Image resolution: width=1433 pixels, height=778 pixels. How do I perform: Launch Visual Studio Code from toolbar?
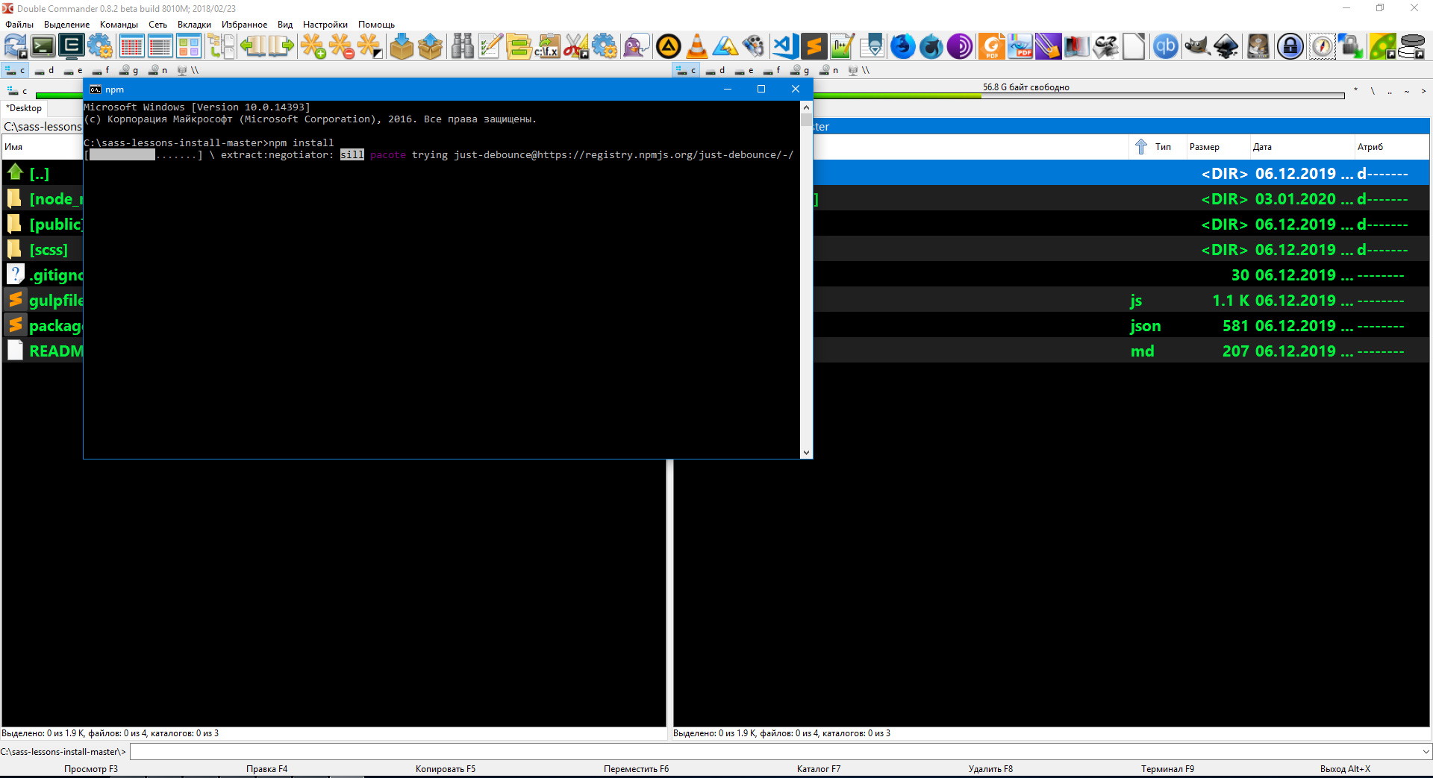(x=785, y=46)
